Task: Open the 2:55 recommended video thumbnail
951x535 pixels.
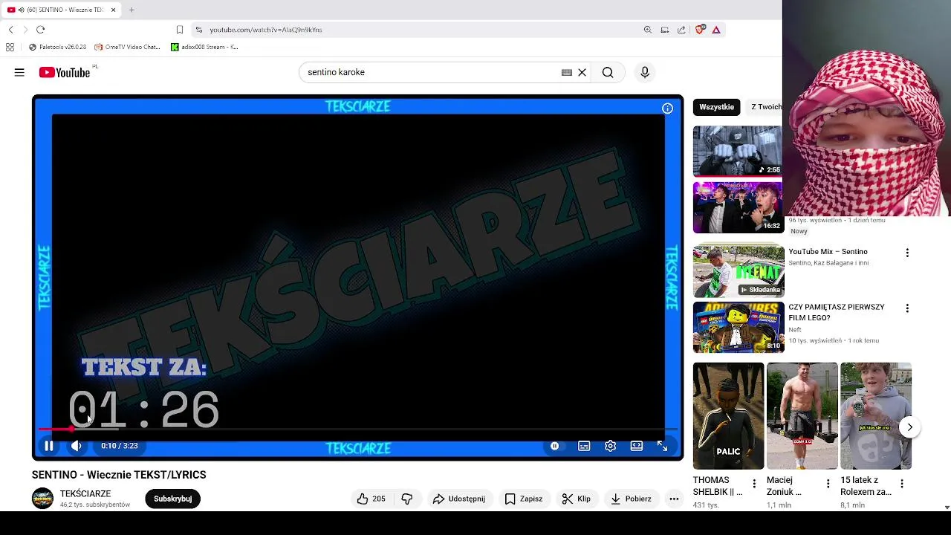Action: [737, 151]
